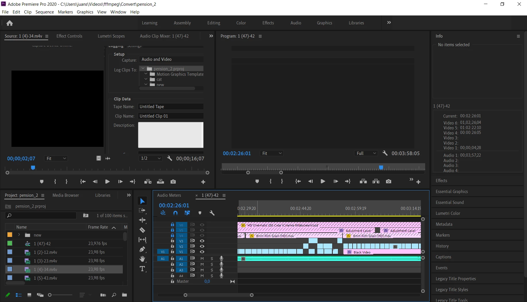Screen dimensions: 527x302
Task: Open the Effect Controls tab
Action: click(x=69, y=36)
